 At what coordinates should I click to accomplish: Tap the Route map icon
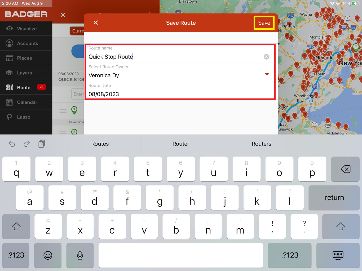pyautogui.click(x=9, y=87)
